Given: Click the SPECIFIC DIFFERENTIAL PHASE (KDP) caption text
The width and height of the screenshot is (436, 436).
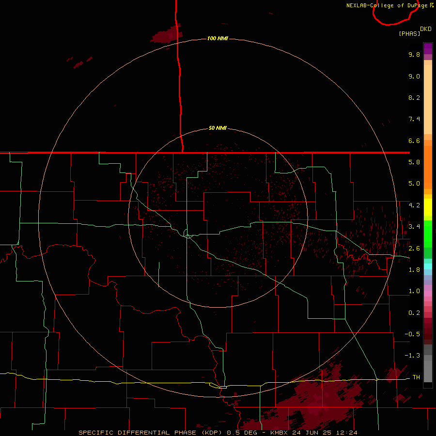Looking at the screenshot, I should 151,433.
